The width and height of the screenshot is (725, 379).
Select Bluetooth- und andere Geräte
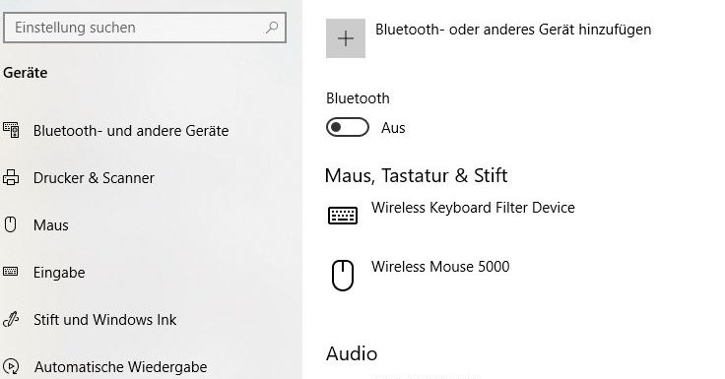[x=131, y=131]
